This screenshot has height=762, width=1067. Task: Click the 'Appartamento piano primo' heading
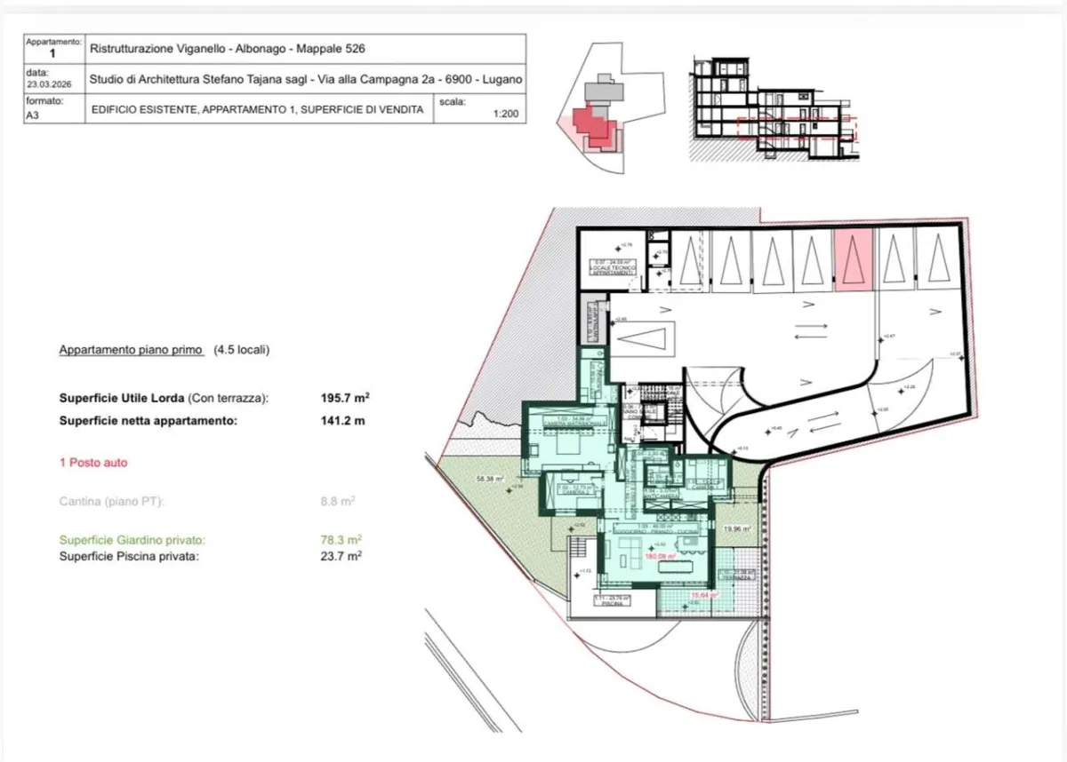[x=132, y=350]
